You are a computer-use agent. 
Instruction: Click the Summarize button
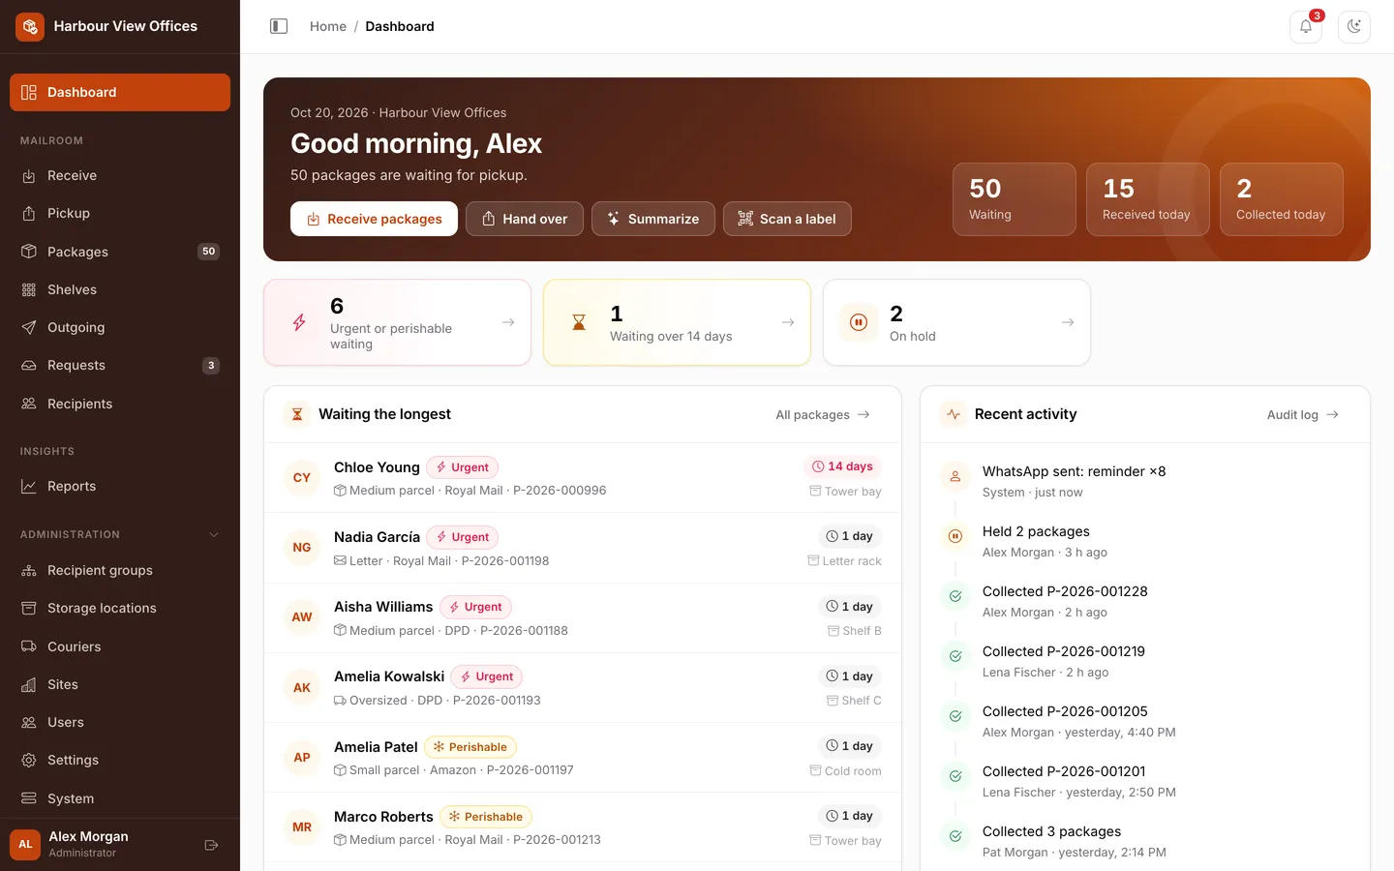(653, 219)
